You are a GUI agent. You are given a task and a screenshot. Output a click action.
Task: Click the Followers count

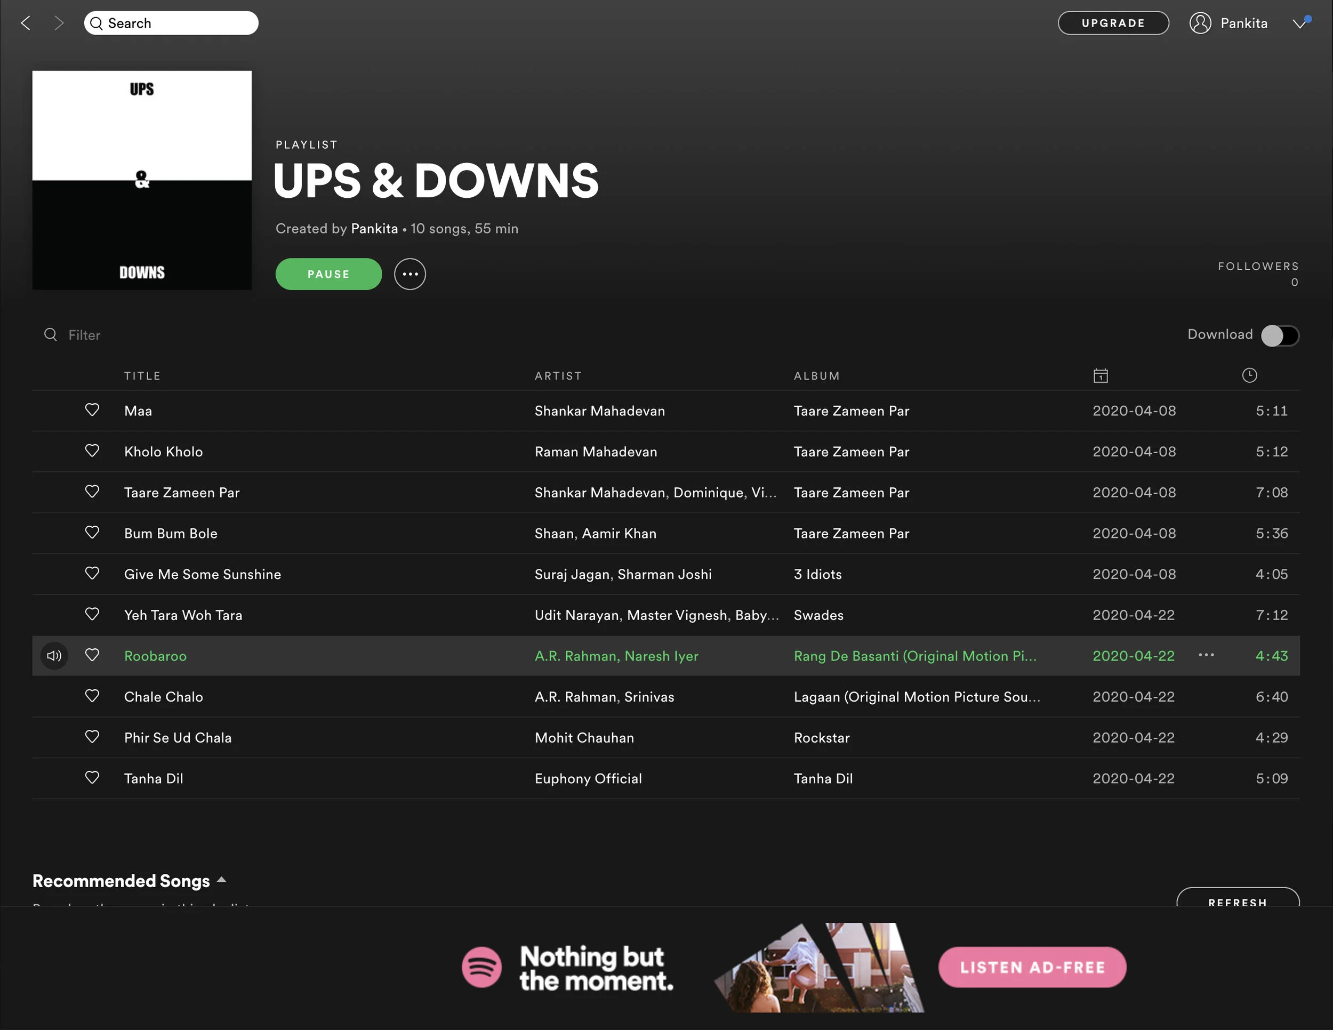coord(1295,283)
